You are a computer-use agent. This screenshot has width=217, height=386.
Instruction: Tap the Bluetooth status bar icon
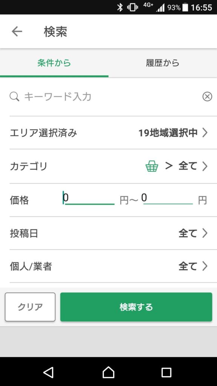point(120,8)
